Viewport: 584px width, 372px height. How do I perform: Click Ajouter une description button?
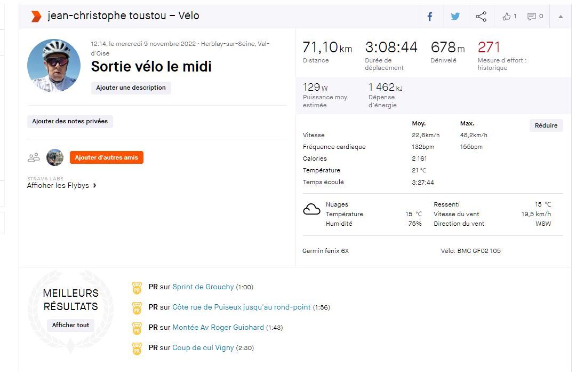(131, 88)
